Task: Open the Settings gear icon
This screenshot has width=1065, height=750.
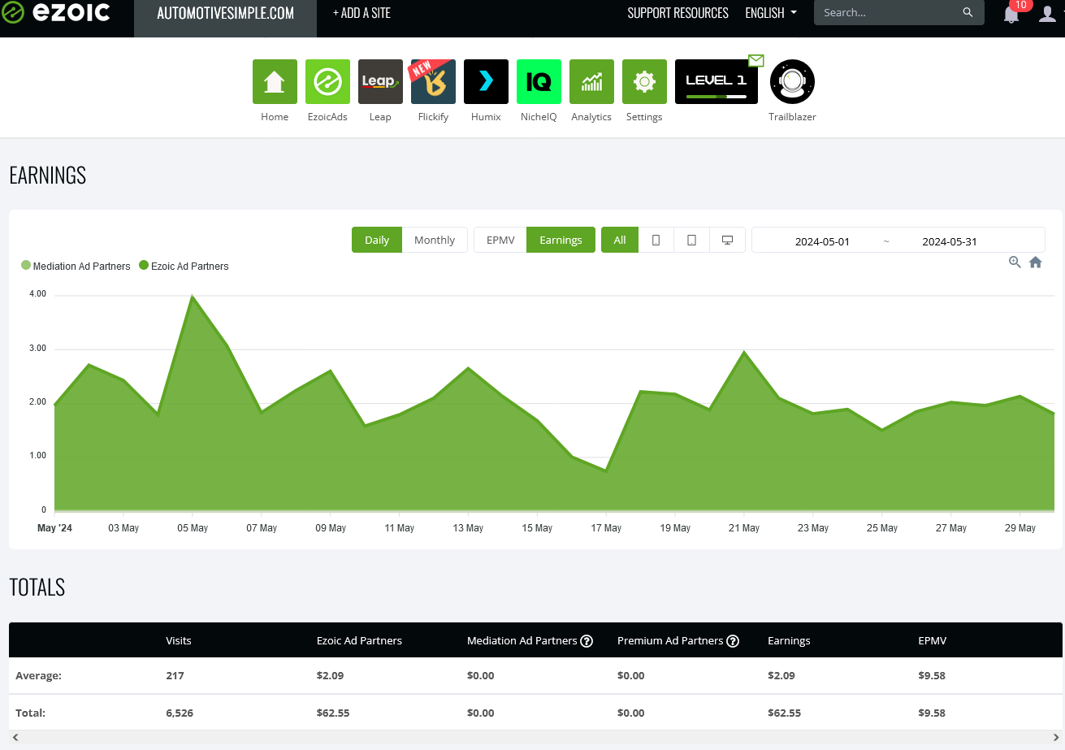Action: (644, 81)
